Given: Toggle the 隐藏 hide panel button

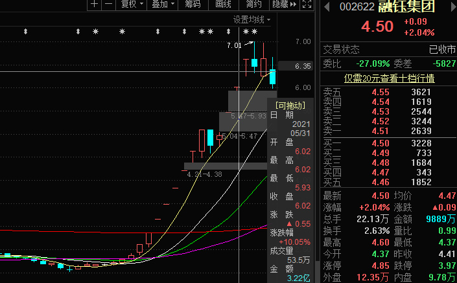Looking at the screenshot, I should tap(279, 4).
